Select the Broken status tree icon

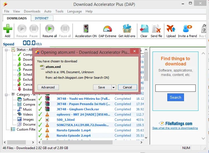click(x=19, y=90)
